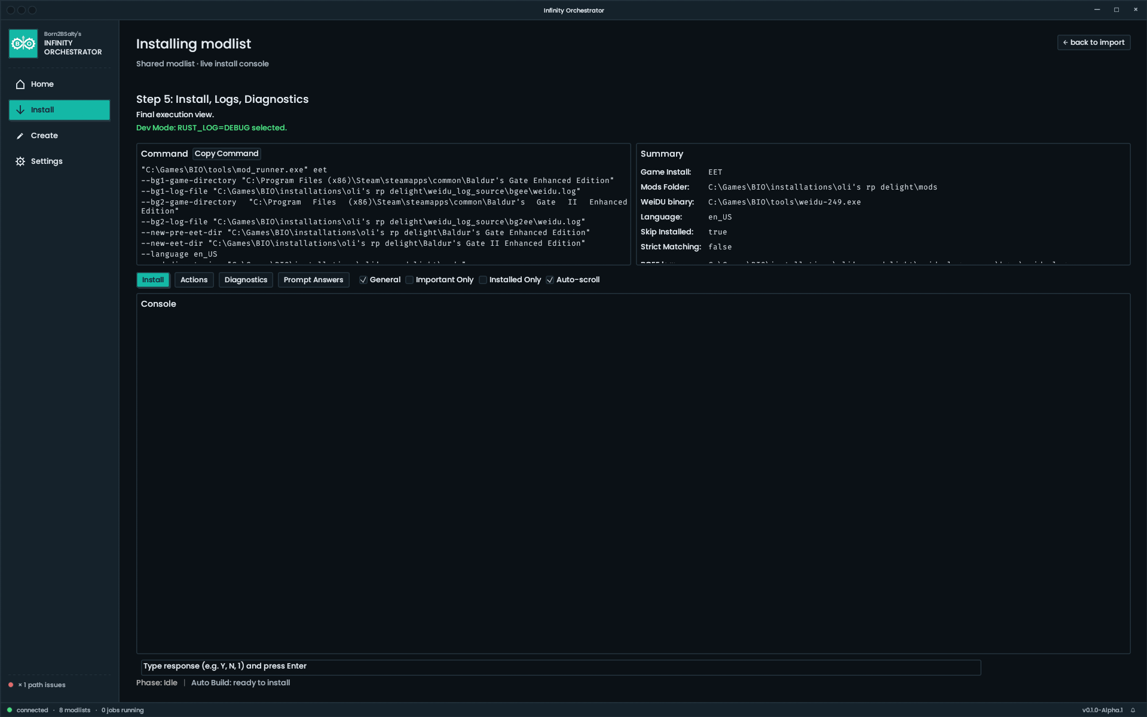Click the 0 jobs running status entry
The height and width of the screenshot is (717, 1147).
pyautogui.click(x=123, y=710)
